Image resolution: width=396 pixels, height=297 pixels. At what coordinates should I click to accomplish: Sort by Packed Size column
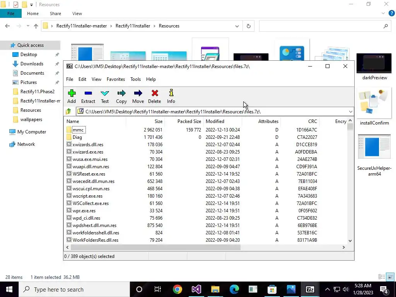coord(184,121)
